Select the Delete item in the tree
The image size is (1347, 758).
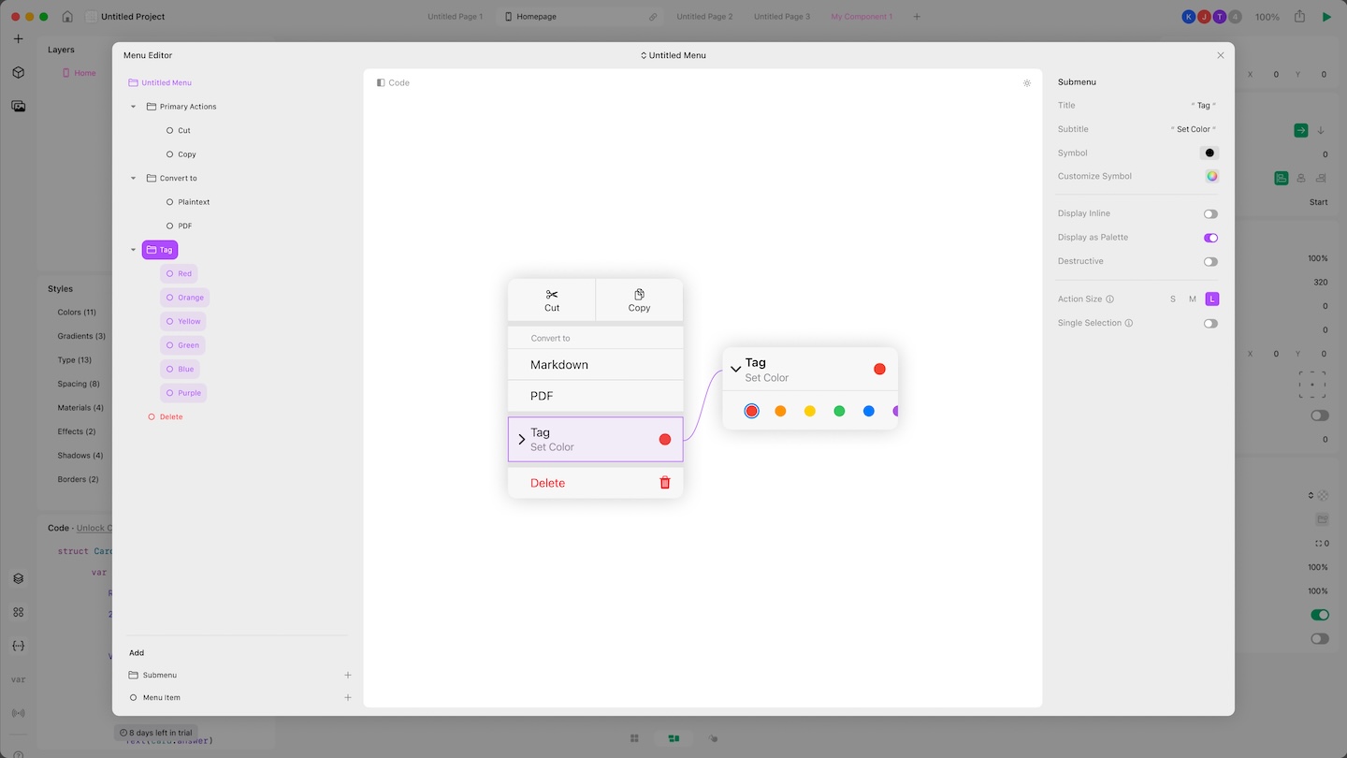click(166, 416)
